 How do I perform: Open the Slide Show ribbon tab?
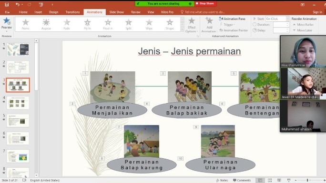116,12
